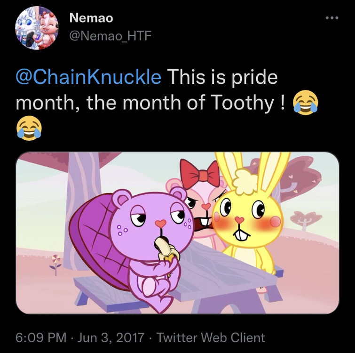Click the word "Toothy" in the tweet
The image size is (355, 353).
pos(242,102)
